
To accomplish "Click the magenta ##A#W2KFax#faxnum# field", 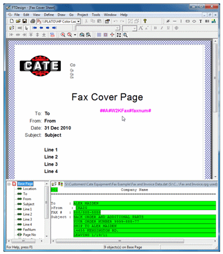I will click(x=126, y=111).
